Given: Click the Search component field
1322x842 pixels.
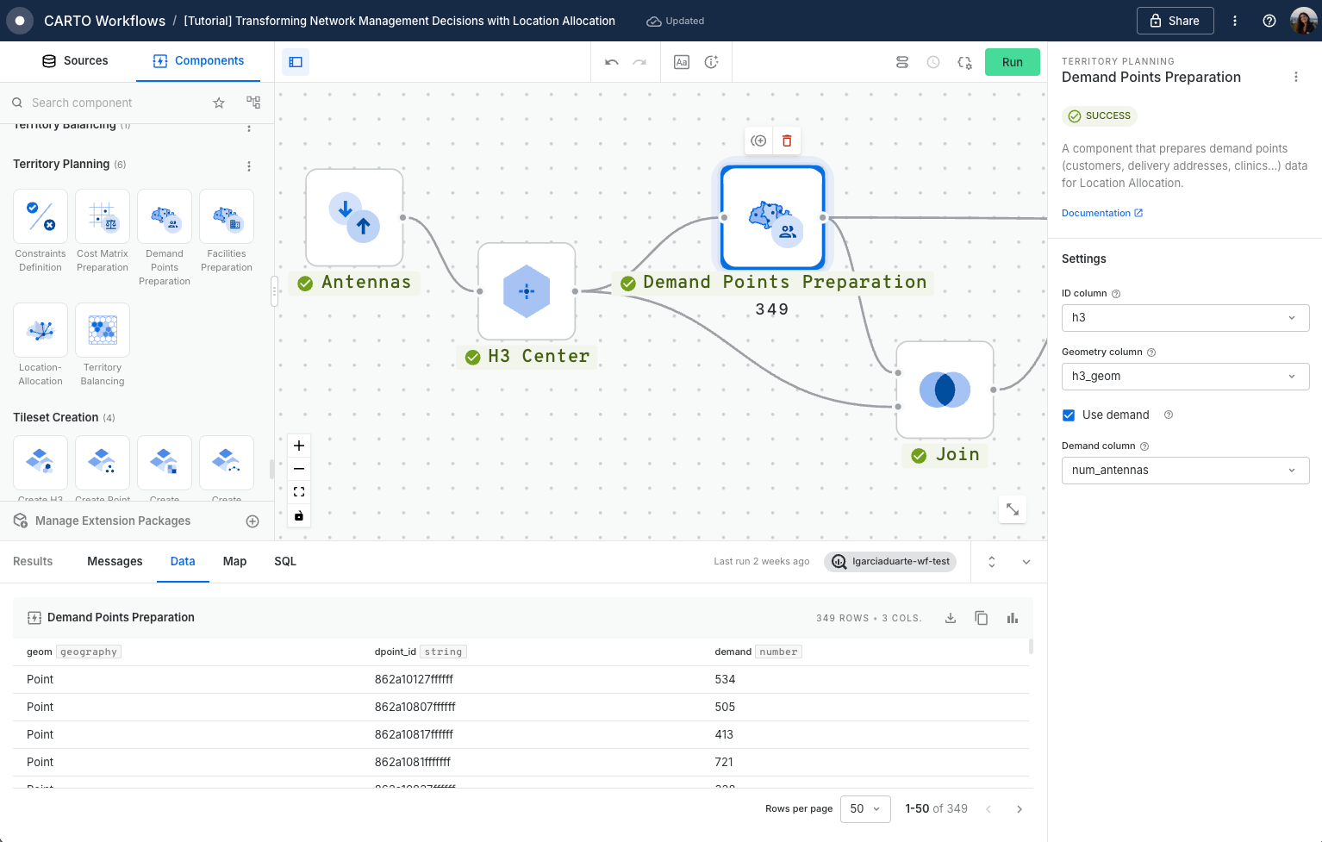Looking at the screenshot, I should click(112, 103).
